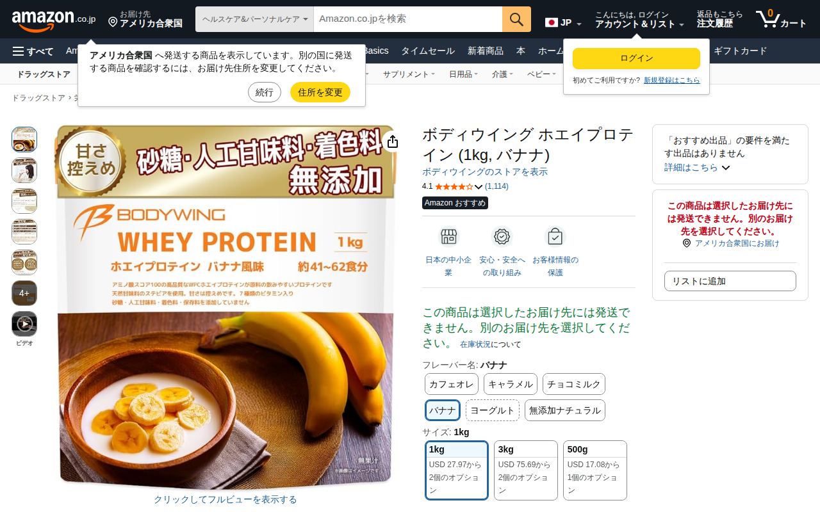Open the ヘルスケア&パーソナルケア search category dropdown
This screenshot has height=512, width=820.
[x=254, y=19]
